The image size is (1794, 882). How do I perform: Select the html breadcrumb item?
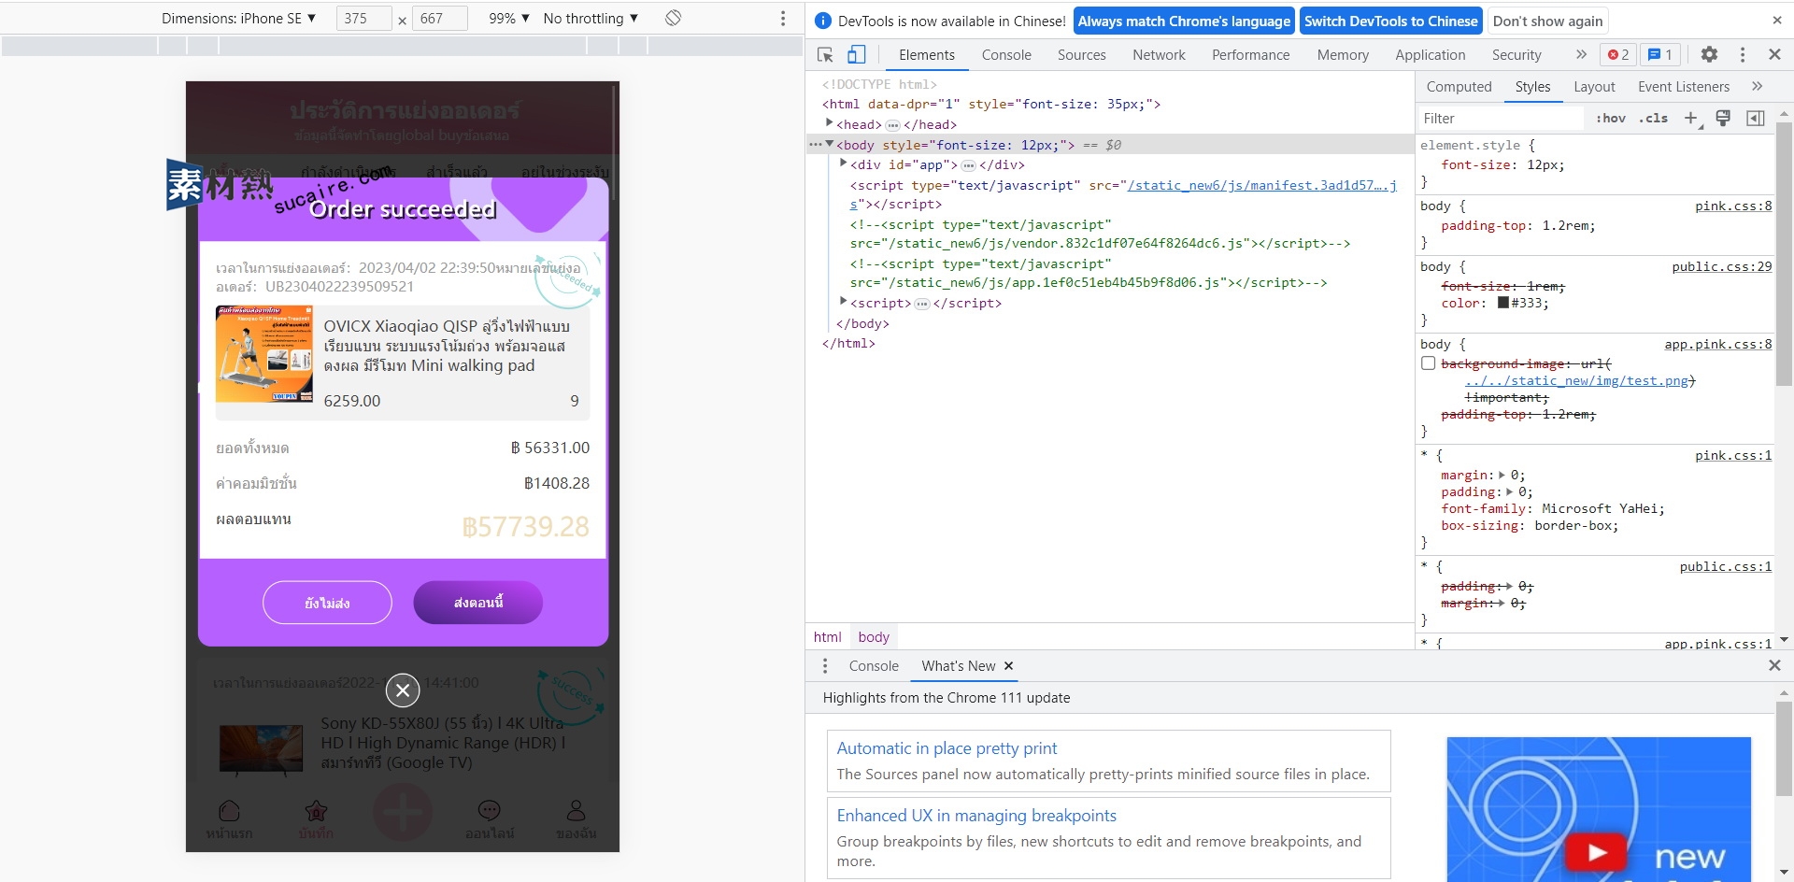[827, 637]
